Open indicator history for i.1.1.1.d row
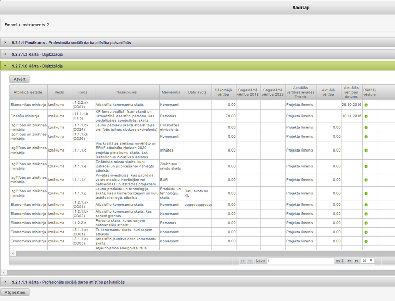 [366, 150]
